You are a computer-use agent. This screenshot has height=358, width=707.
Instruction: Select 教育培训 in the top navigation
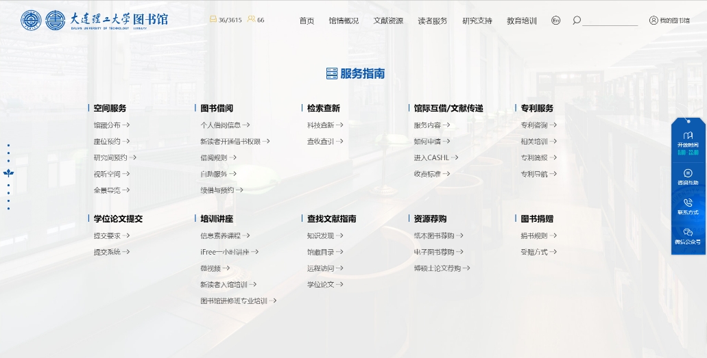[522, 21]
